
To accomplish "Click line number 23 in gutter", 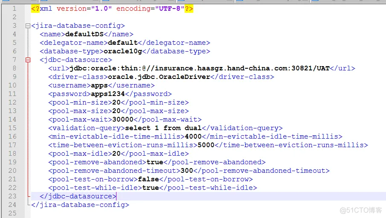I will (x=12, y=196).
